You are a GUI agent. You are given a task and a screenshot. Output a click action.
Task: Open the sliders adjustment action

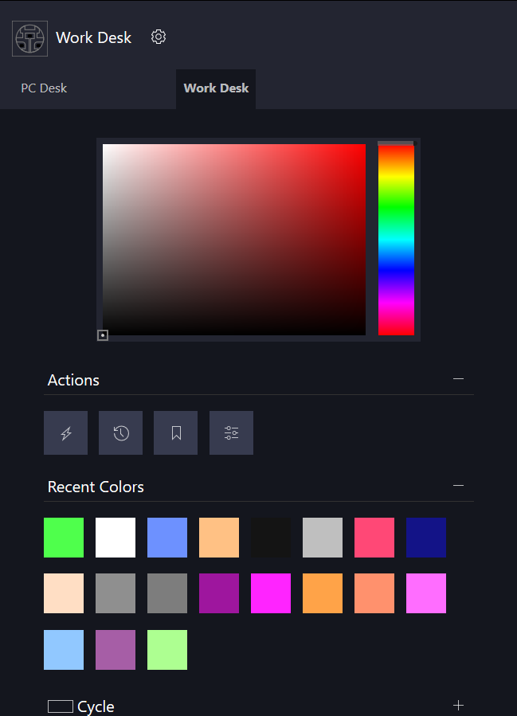(232, 433)
